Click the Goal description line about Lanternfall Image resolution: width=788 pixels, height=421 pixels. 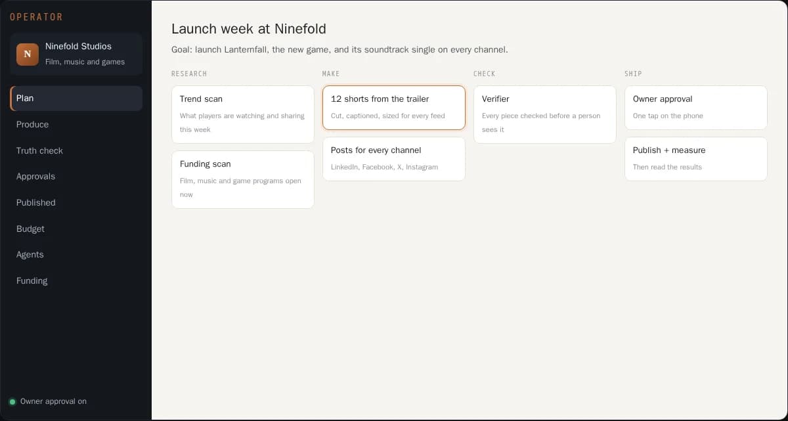339,50
